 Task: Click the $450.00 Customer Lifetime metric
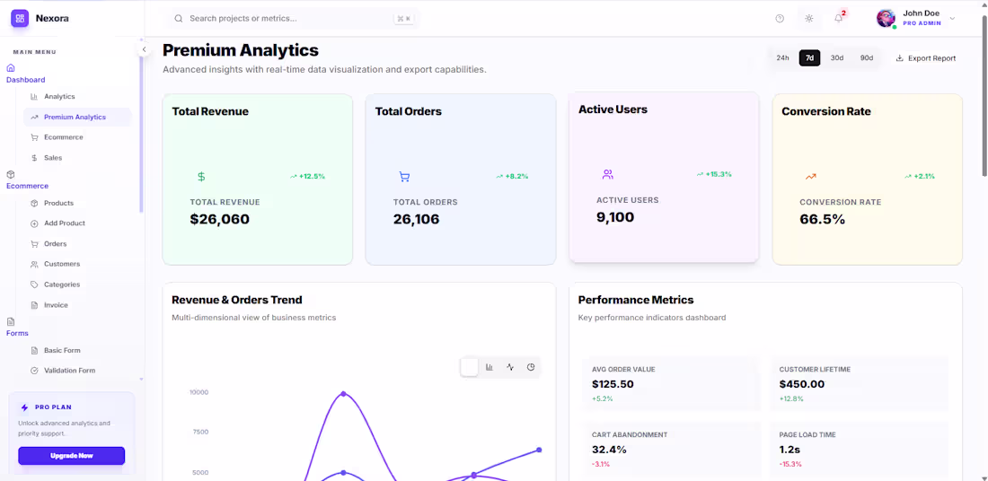[x=802, y=384]
